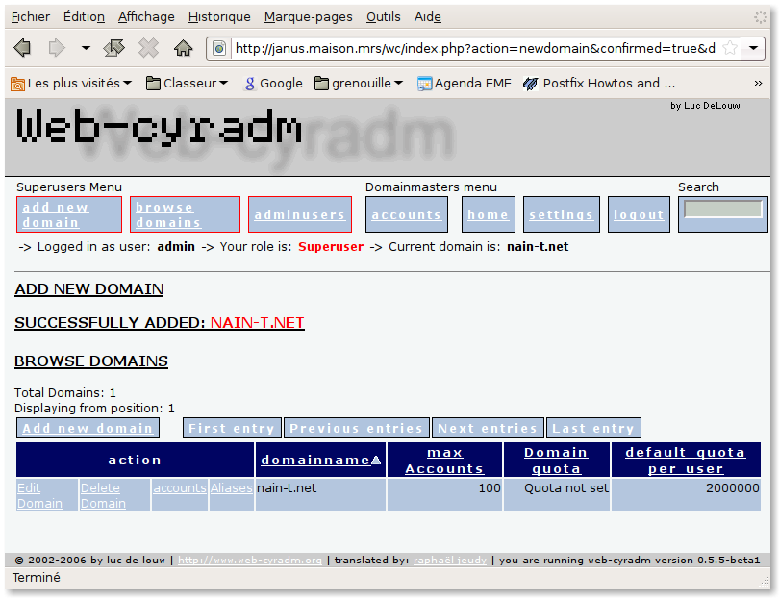Image resolution: width=779 pixels, height=598 pixels.
Task: Go to the browser Home icon
Action: click(x=183, y=48)
